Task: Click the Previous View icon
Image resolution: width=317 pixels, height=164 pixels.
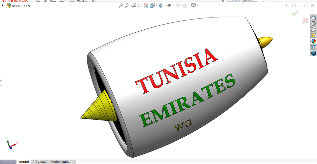Action: click(133, 6)
